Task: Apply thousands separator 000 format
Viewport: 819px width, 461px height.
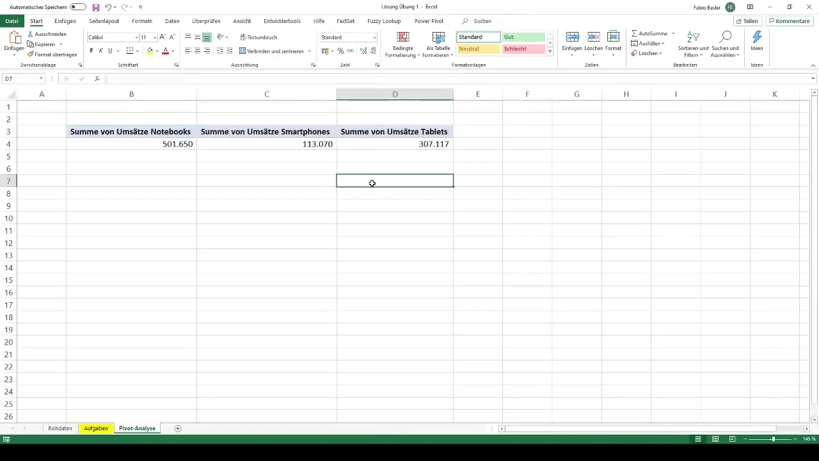Action: (x=350, y=51)
